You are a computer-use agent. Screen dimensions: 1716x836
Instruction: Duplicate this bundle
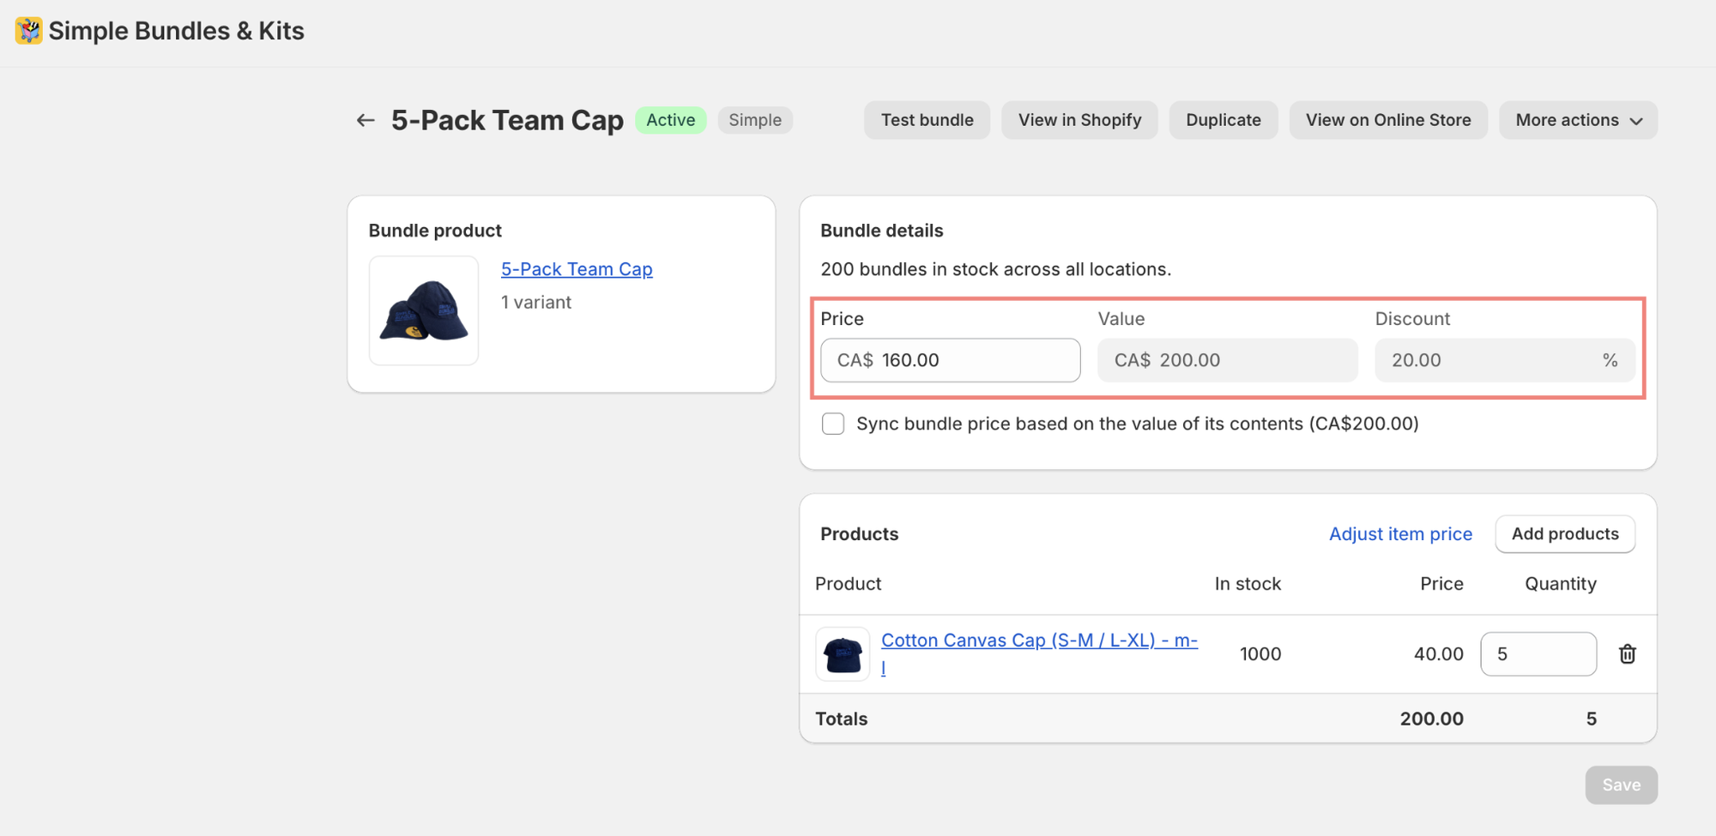point(1223,120)
